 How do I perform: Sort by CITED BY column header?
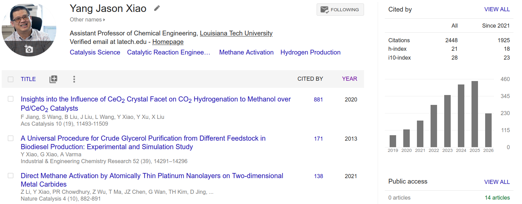click(x=310, y=79)
